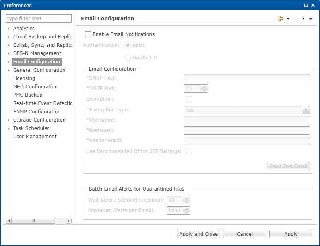The width and height of the screenshot is (320, 246).
Task: Click the SMTP Port value field
Action: click(192, 89)
